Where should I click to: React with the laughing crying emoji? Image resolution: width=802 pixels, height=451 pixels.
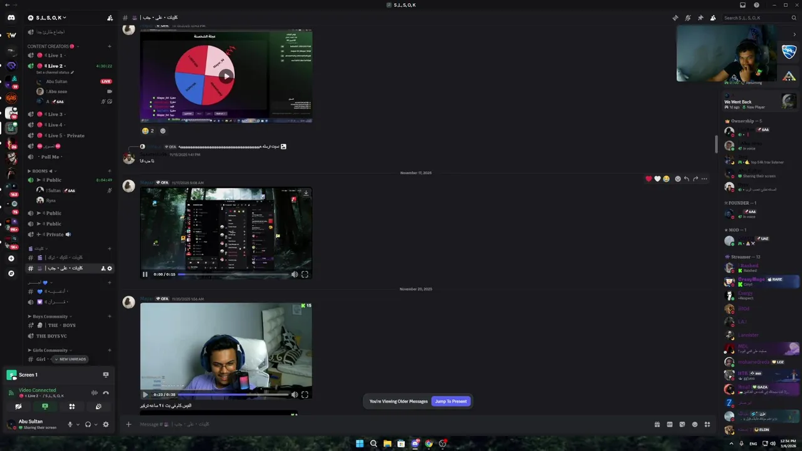(666, 179)
